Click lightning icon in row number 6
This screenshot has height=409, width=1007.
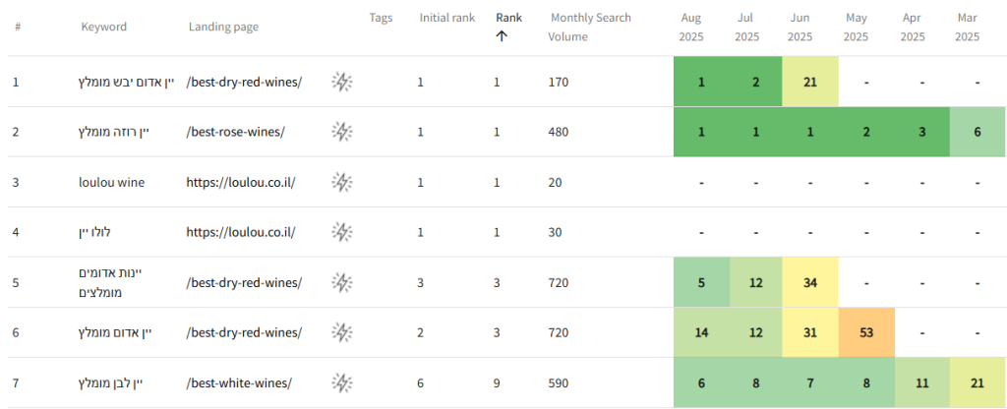pos(341,332)
